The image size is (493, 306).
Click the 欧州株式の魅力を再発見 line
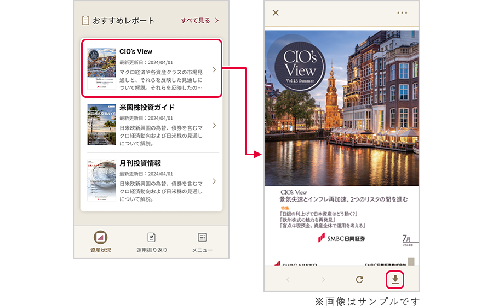pos(307,220)
